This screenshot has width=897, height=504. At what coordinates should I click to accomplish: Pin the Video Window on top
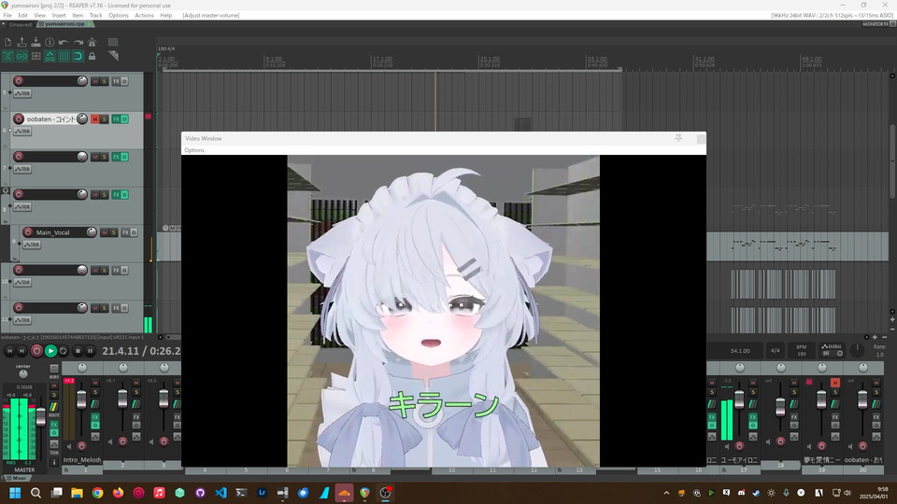678,138
